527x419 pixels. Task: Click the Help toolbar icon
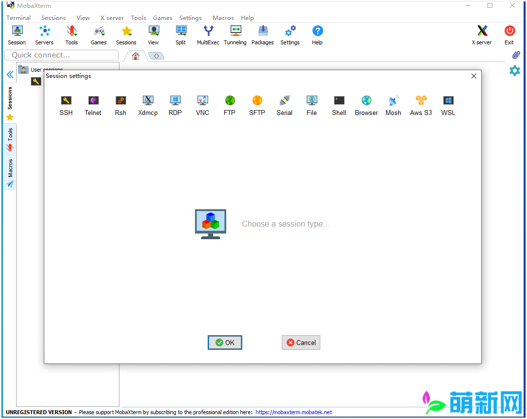317,35
